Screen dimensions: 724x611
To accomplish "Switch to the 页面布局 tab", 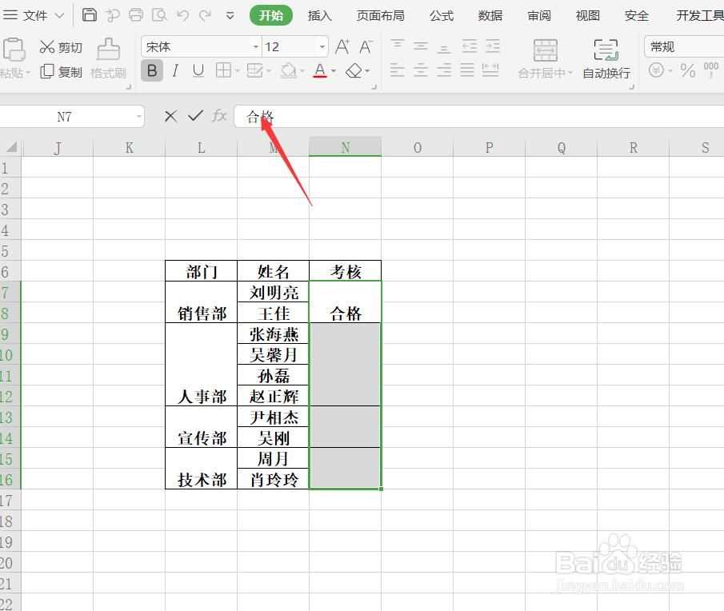I will [381, 16].
